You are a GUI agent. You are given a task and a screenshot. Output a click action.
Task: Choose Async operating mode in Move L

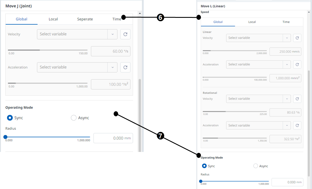[x=255, y=166]
